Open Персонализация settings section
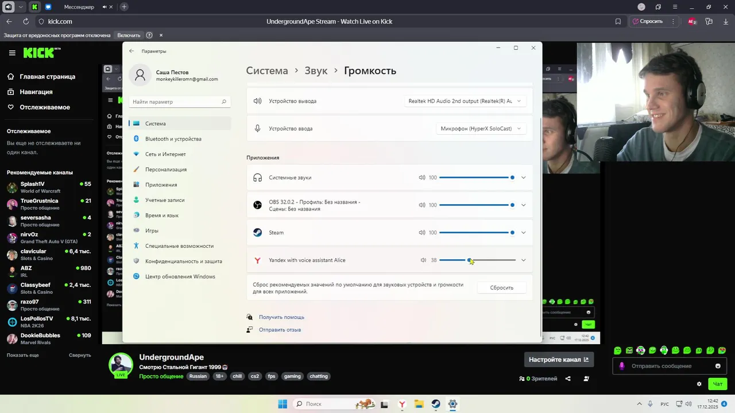This screenshot has width=735, height=413. pos(180,169)
